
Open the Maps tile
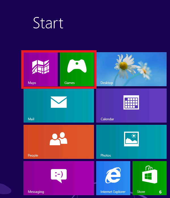(41, 69)
